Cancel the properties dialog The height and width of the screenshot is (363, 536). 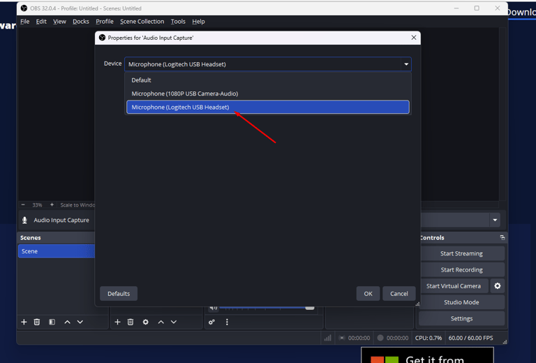point(399,294)
